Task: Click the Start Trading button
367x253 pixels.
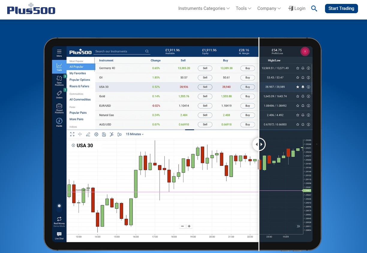Action: click(341, 8)
